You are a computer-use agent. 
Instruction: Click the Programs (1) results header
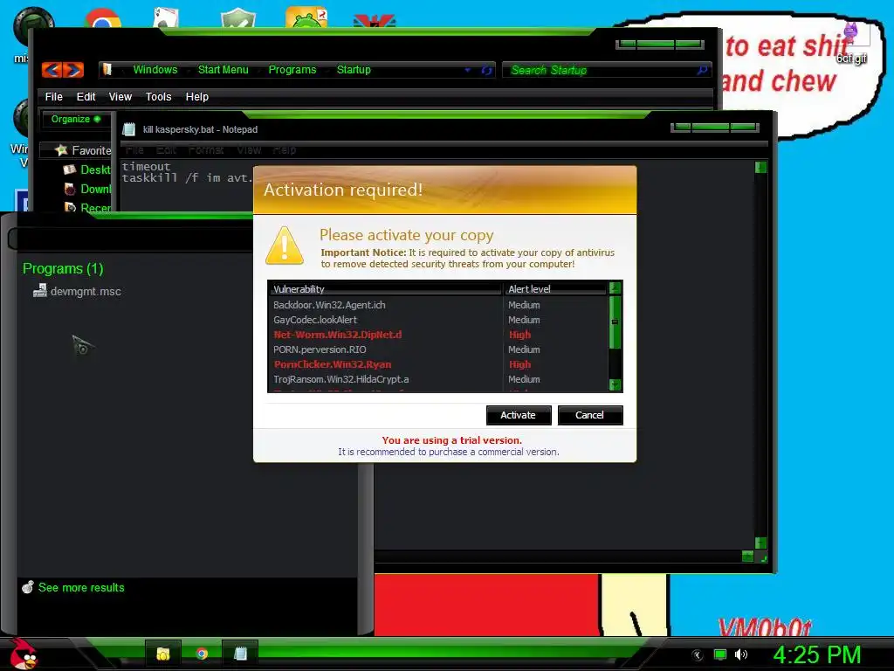63,268
